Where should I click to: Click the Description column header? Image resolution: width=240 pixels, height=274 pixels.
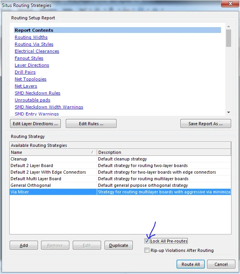[164, 152]
